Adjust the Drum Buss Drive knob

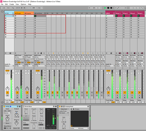(26, 111)
